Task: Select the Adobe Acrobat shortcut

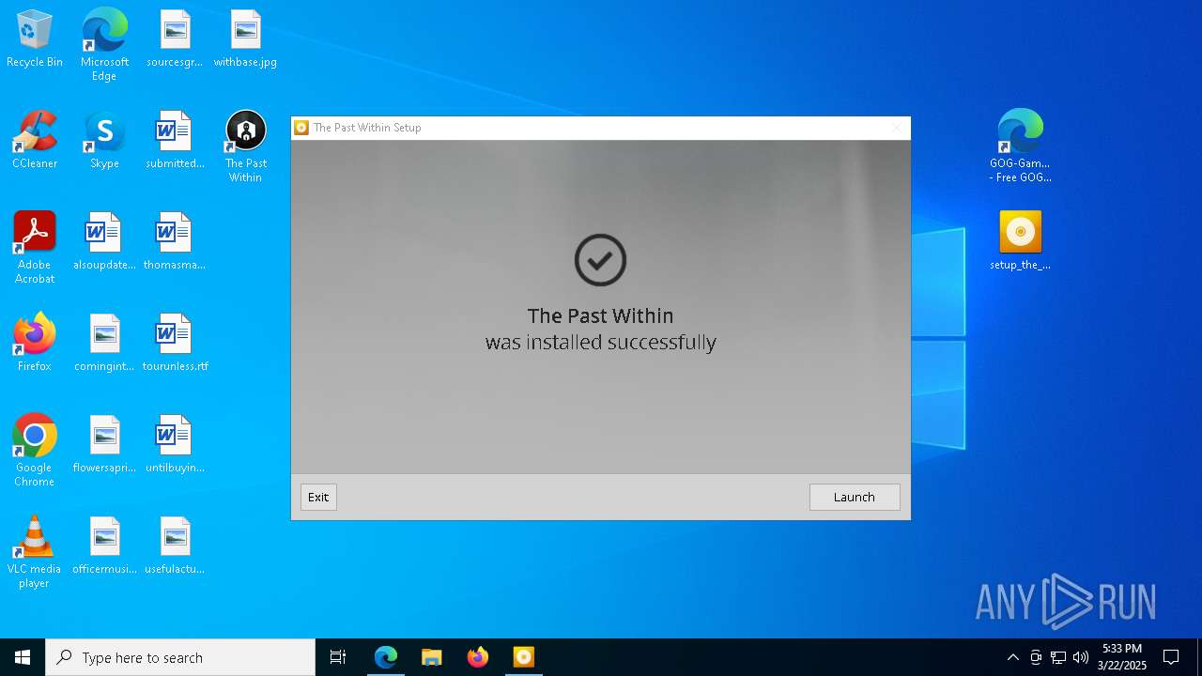Action: tap(35, 248)
